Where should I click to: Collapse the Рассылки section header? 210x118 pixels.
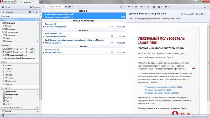(x=20, y=45)
